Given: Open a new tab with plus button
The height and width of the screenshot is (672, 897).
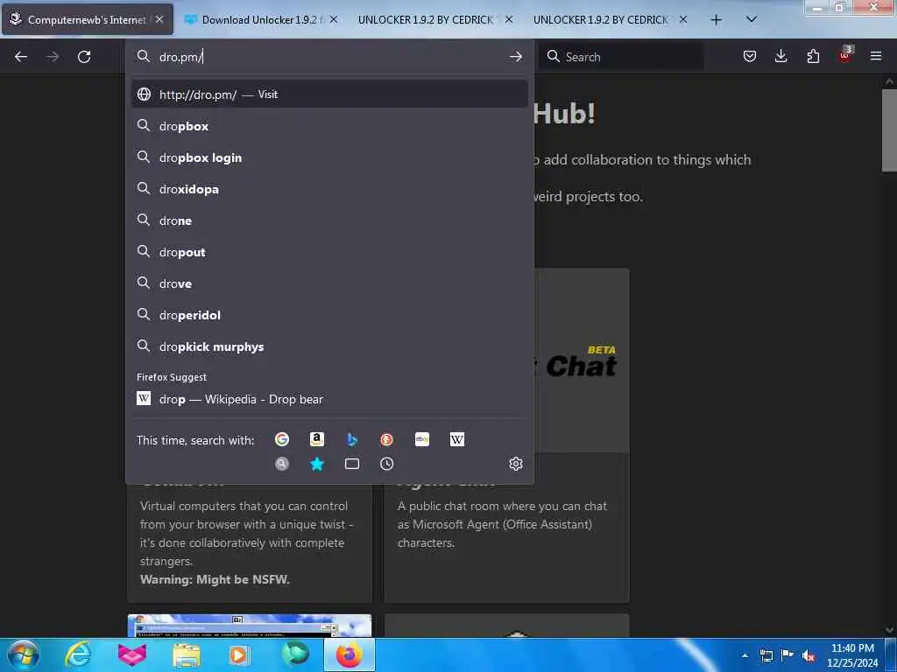Looking at the screenshot, I should [x=717, y=19].
